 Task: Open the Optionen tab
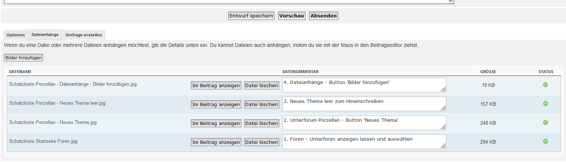(16, 35)
